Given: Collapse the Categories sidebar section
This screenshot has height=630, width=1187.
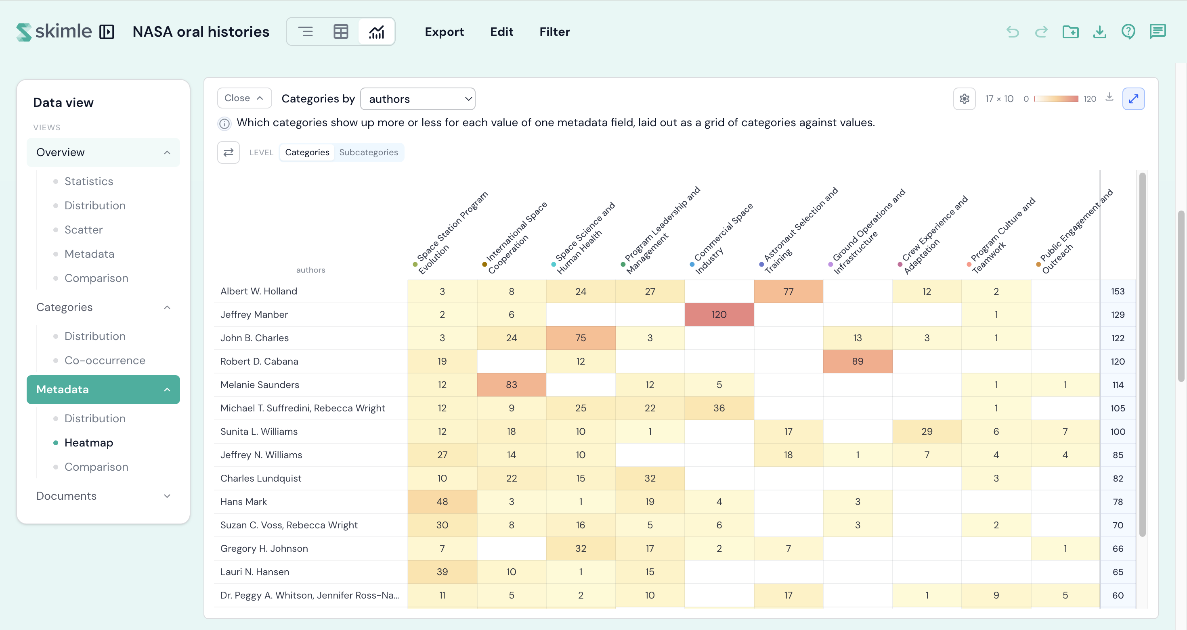Looking at the screenshot, I should 103,307.
